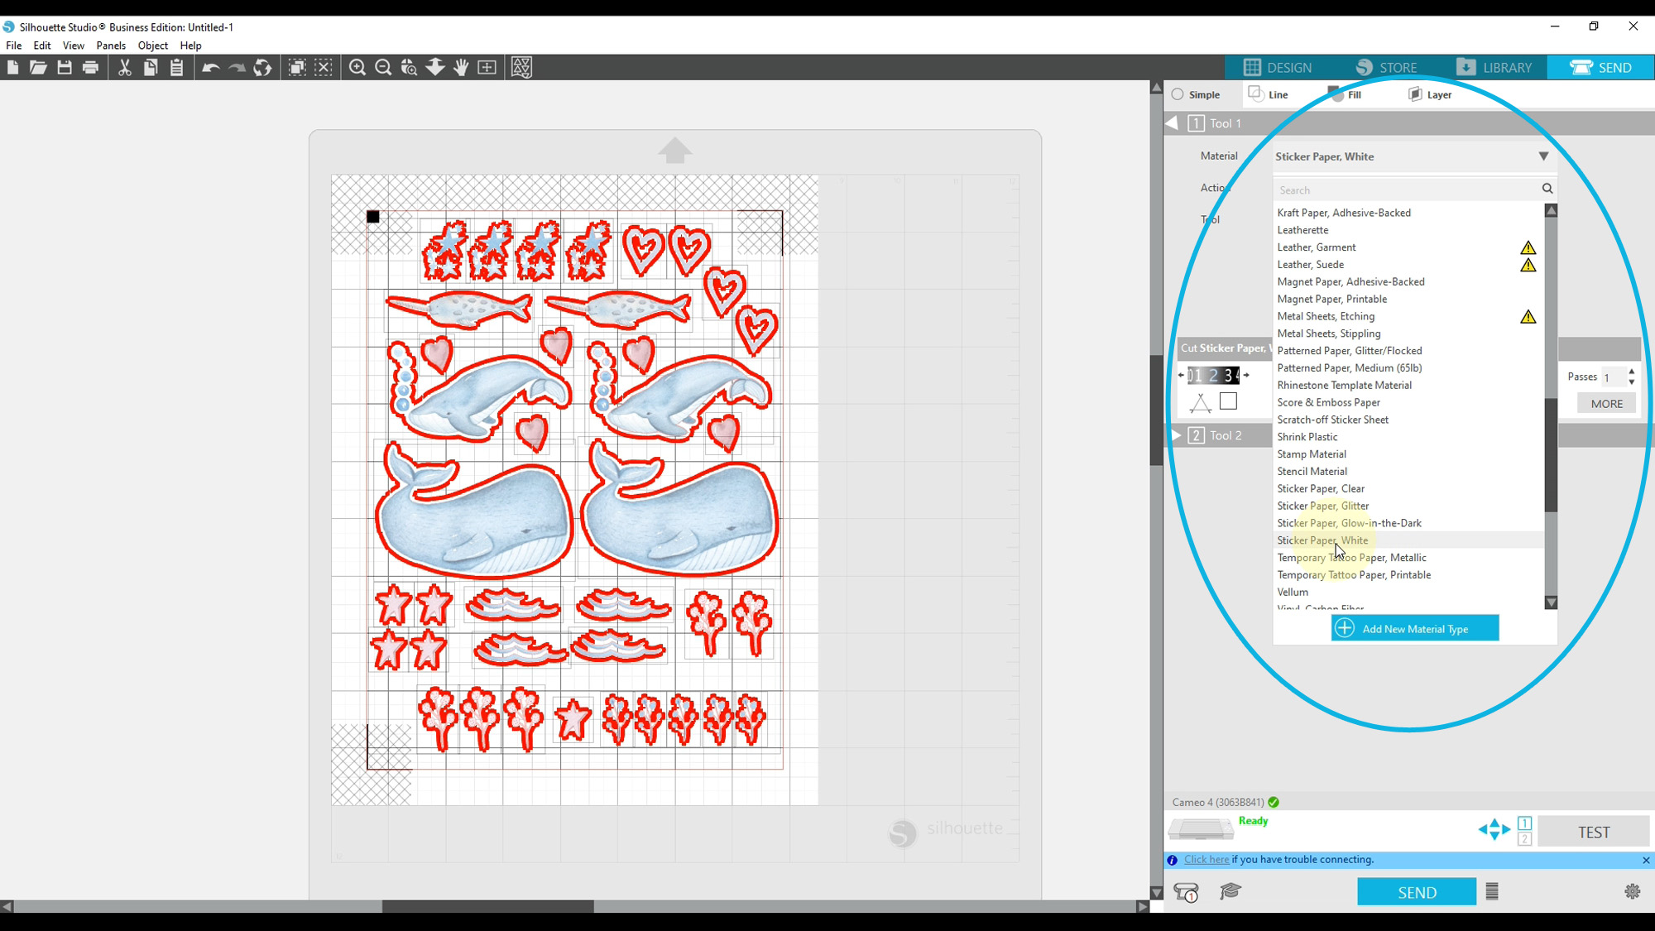Screen dimensions: 1655x931
Task: Open the barcode icon beside SEND
Action: 1492,891
